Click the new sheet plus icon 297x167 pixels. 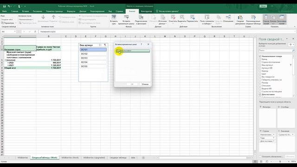pyautogui.click(x=143, y=158)
